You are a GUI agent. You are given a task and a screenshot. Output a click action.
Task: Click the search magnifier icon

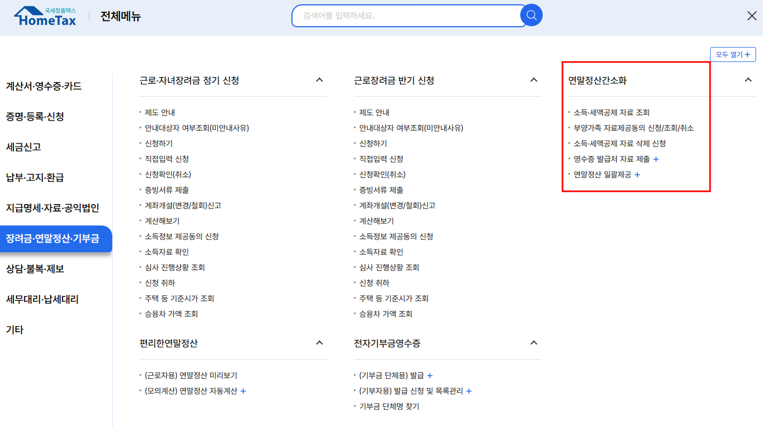pyautogui.click(x=531, y=15)
